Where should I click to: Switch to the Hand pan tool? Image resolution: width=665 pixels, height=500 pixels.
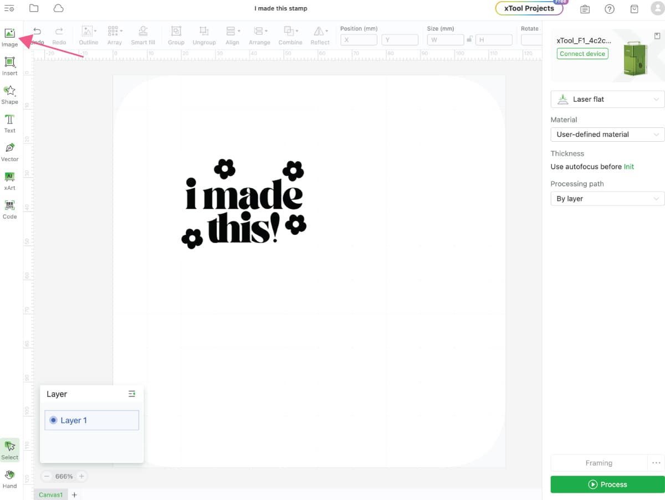(9, 478)
